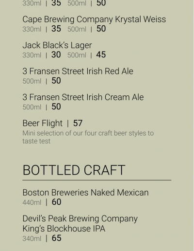
Task: Choose 3 Fransen Street Irish Cream Ale
Action: point(83,97)
